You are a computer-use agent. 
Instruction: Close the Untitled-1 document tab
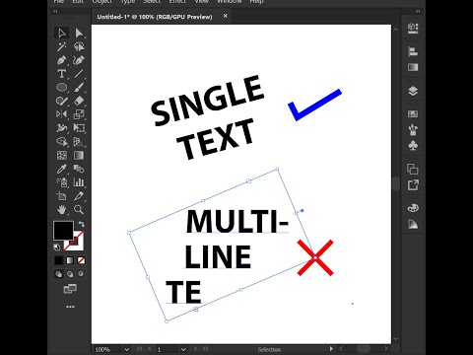(x=226, y=16)
